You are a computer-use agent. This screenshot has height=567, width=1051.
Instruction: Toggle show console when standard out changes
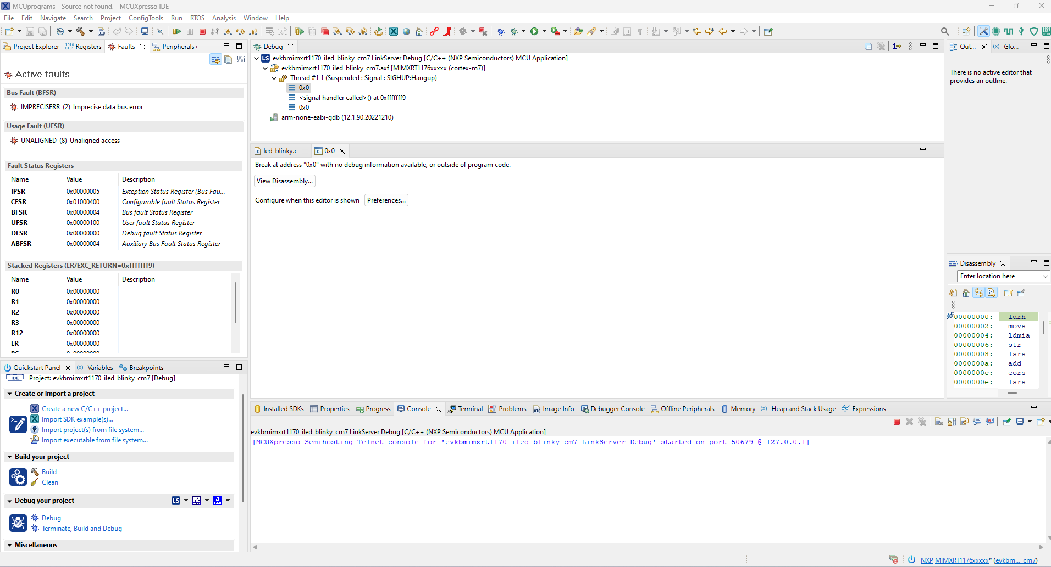pyautogui.click(x=977, y=422)
